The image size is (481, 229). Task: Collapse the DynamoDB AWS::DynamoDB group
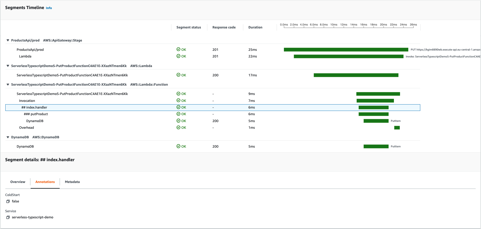8,137
